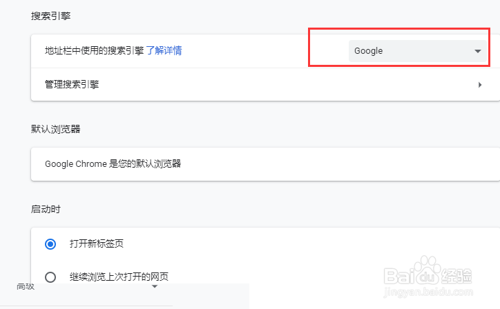Click the 地址栏中使用的搜索引擎 label

pyautogui.click(x=94, y=50)
